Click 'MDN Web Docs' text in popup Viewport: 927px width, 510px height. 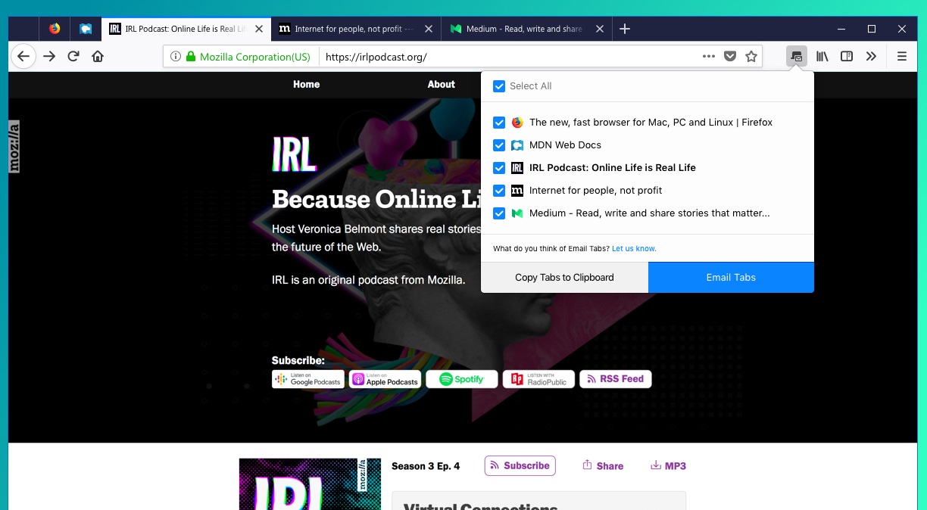coord(565,145)
